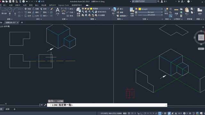Screen dimensions: 205x115
Task: Toggle the grid display in status bar
Action: coord(129,113)
